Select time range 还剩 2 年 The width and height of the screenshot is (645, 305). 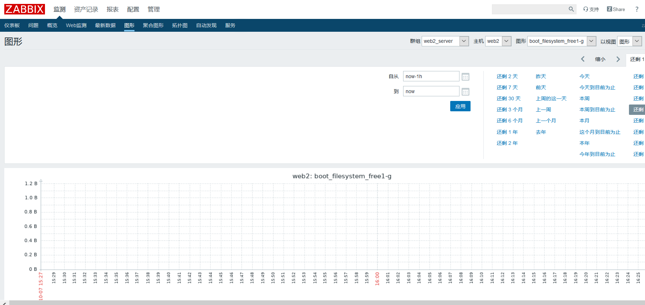(x=507, y=143)
